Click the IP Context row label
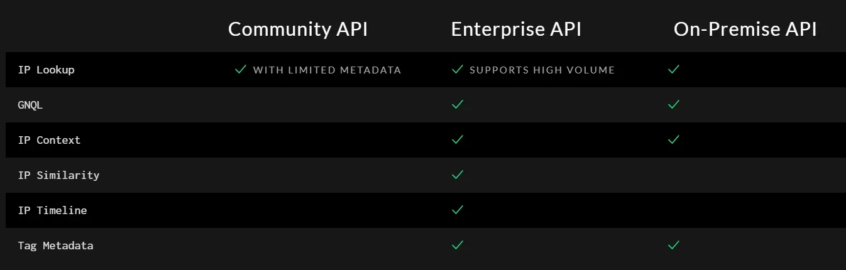 point(49,140)
